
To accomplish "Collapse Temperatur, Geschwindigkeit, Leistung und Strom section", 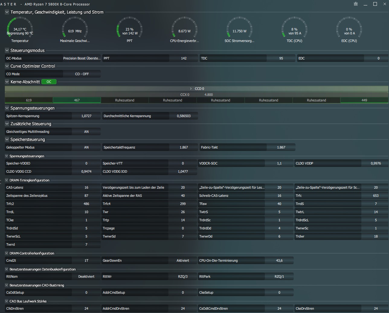I will [x=7, y=12].
